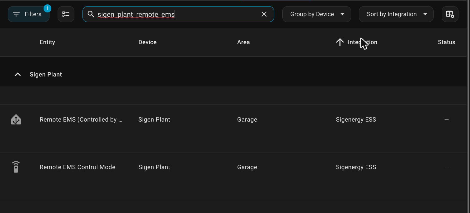470x213 pixels.
Task: Click the arrow on Group by Device
Action: (342, 14)
